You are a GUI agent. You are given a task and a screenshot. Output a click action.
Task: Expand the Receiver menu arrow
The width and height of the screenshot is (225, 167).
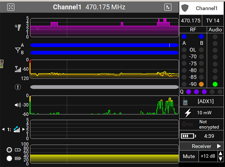(x=219, y=146)
